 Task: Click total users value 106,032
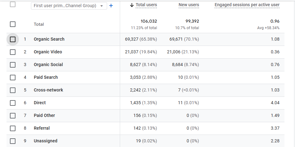coord(149,21)
